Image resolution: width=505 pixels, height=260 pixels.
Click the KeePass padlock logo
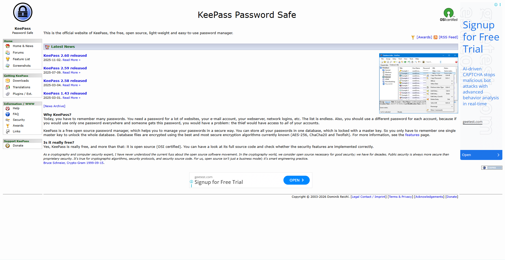[23, 12]
